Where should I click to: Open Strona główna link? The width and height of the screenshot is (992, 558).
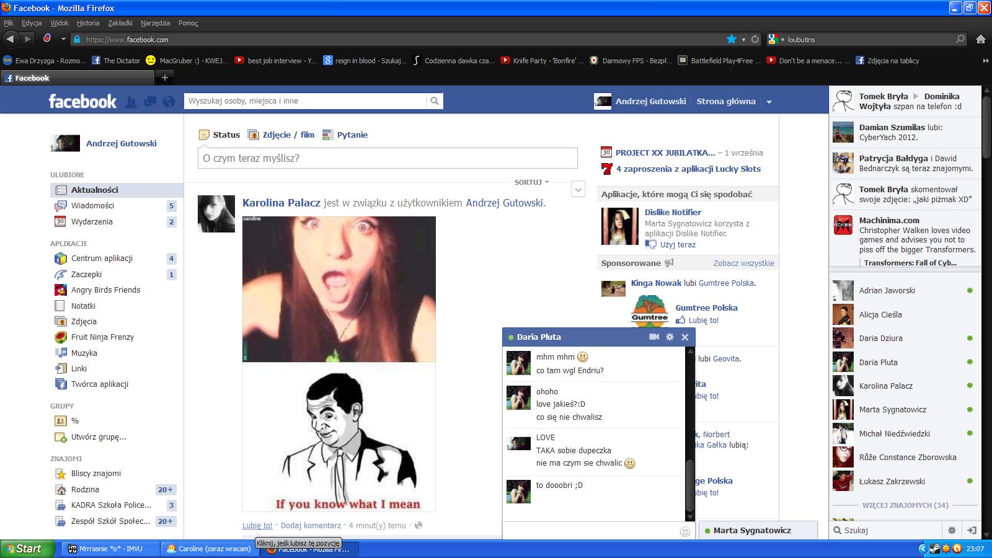(726, 101)
